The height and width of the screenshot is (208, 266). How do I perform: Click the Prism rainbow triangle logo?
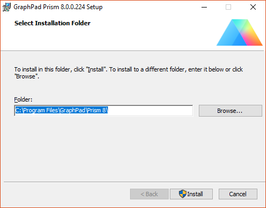tap(240, 32)
